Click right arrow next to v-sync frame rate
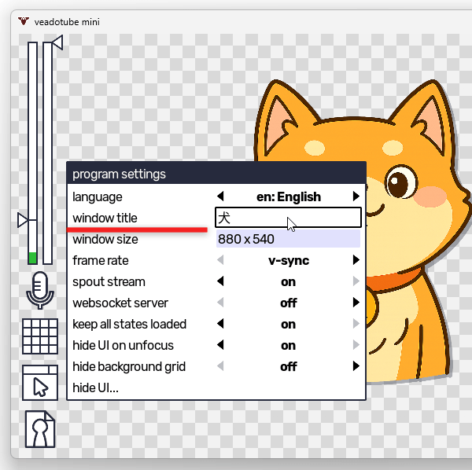 click(x=356, y=260)
